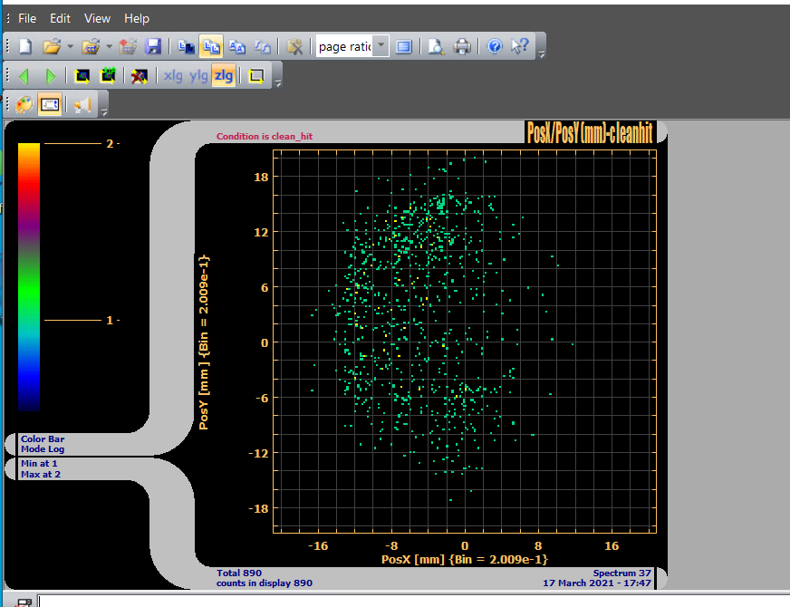This screenshot has width=790, height=607.
Task: Go to next spectrum with right green arrow
Action: (51, 76)
